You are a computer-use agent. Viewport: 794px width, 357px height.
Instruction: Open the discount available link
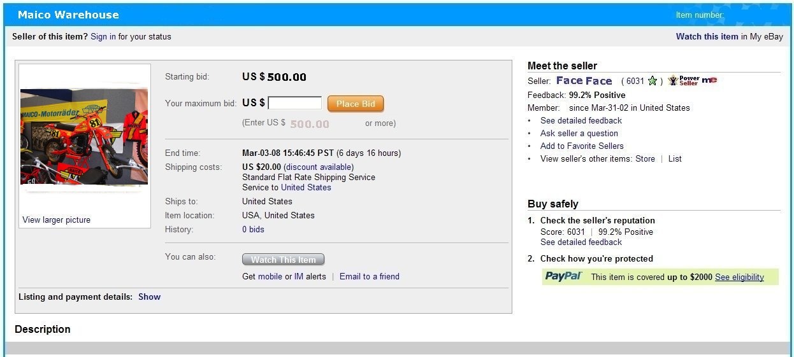(x=319, y=167)
